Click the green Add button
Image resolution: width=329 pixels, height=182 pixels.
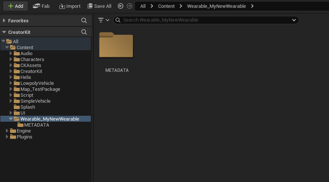point(16,6)
